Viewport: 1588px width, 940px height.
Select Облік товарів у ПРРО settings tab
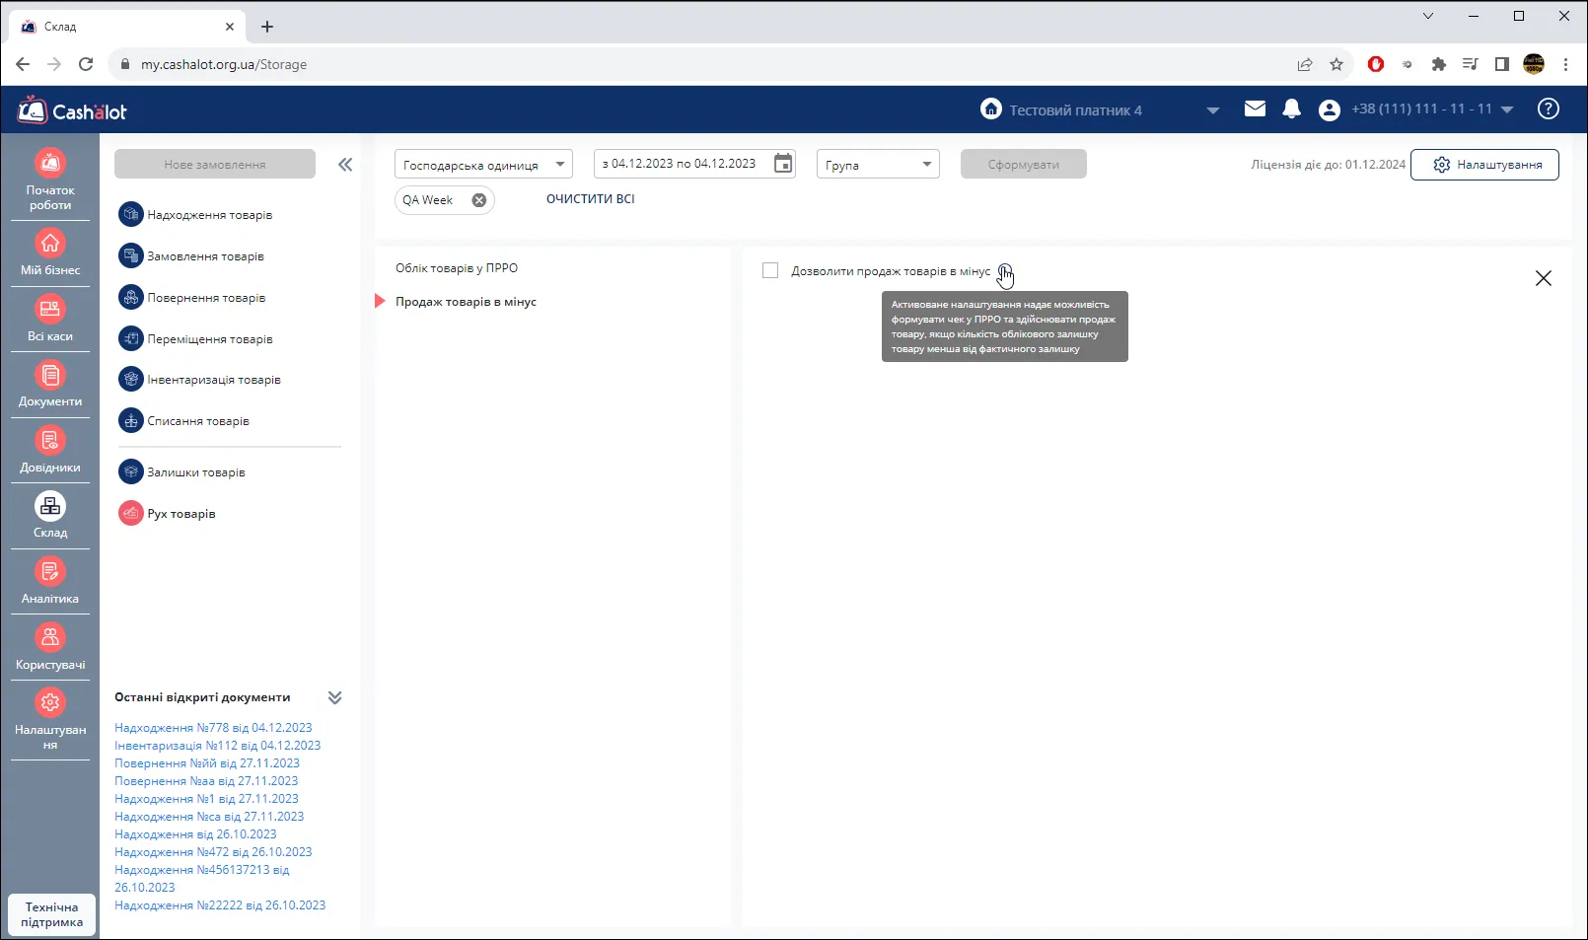tap(457, 267)
